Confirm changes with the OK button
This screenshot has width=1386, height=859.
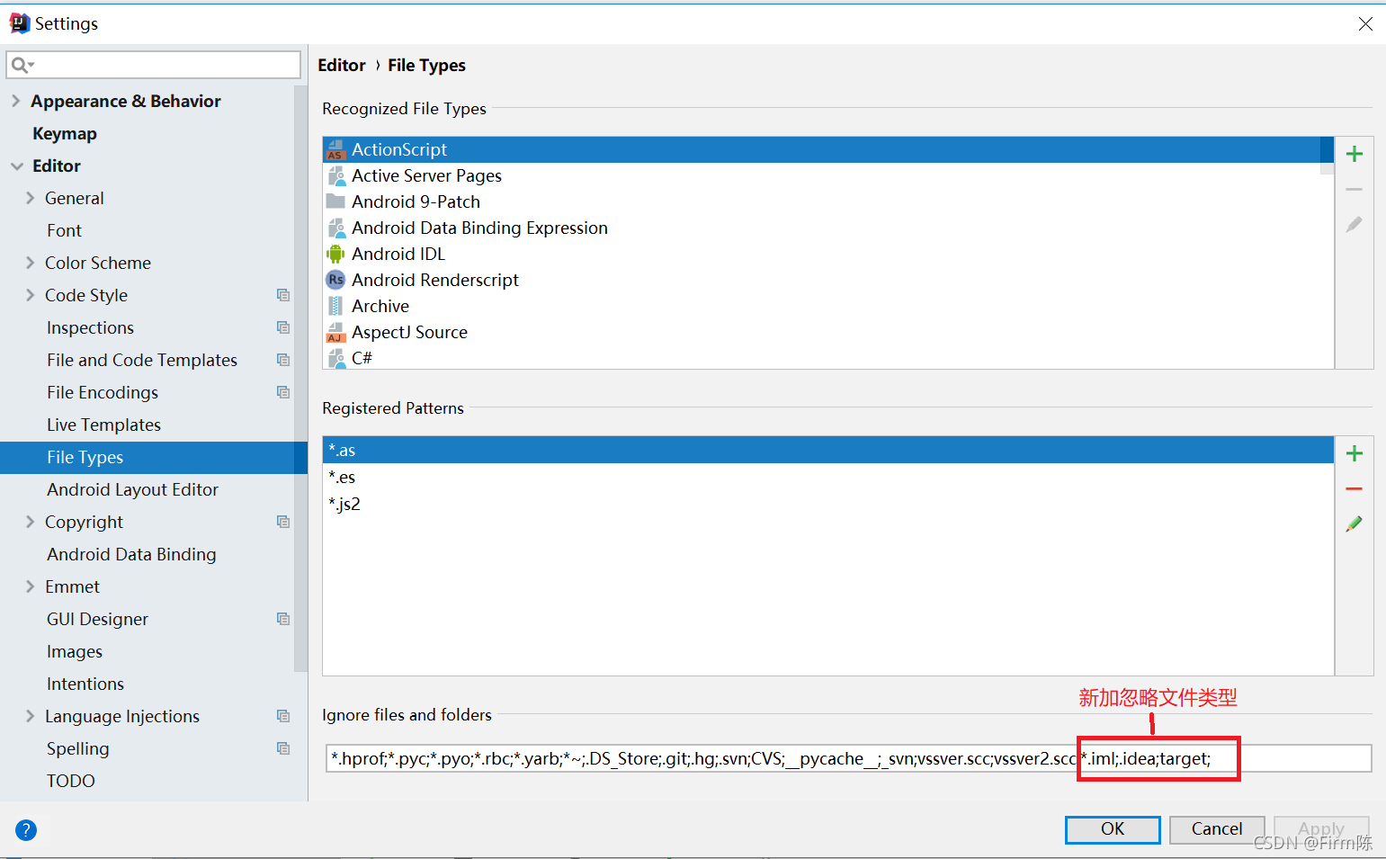(x=1113, y=829)
